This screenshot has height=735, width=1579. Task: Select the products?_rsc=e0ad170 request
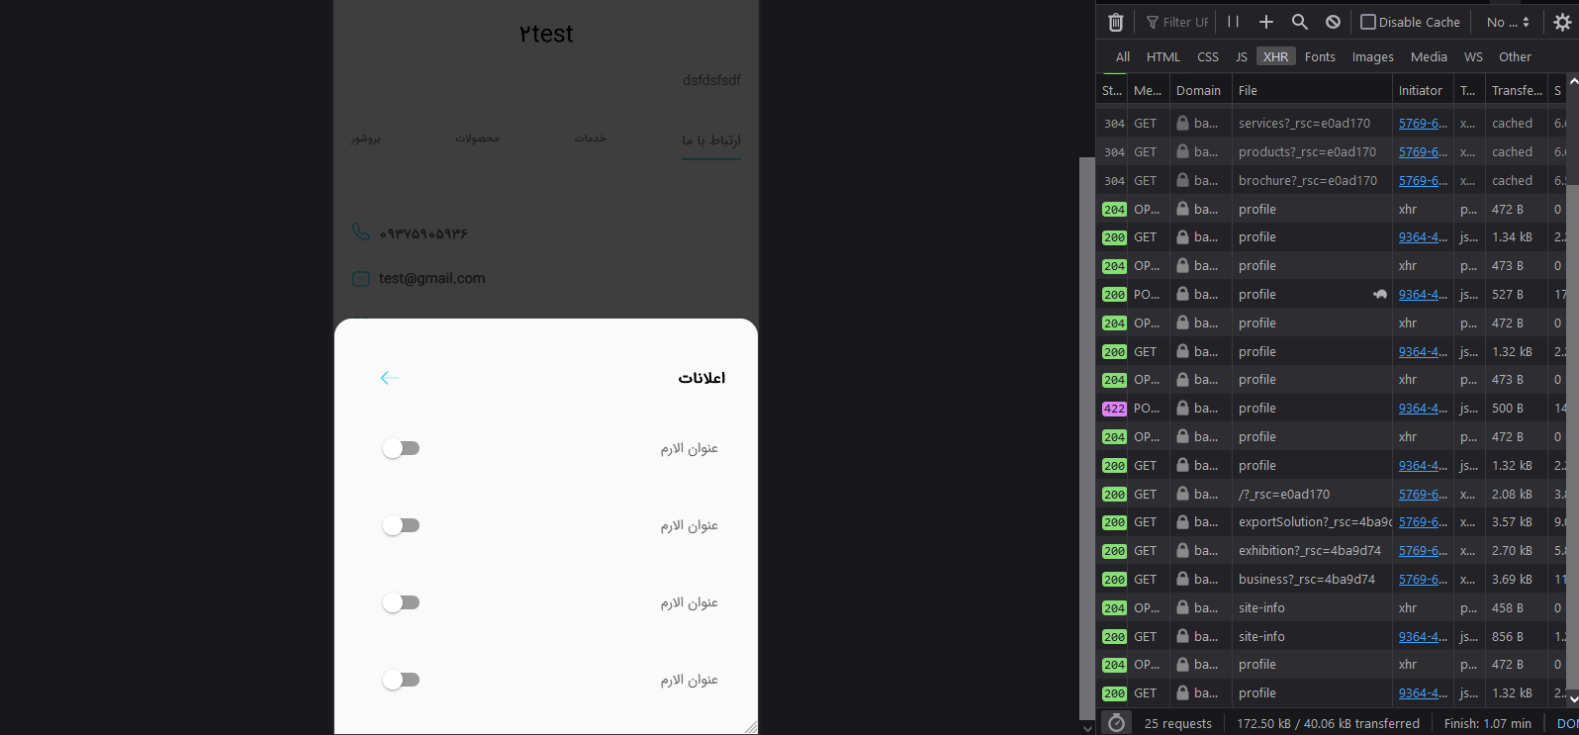[1332, 152]
